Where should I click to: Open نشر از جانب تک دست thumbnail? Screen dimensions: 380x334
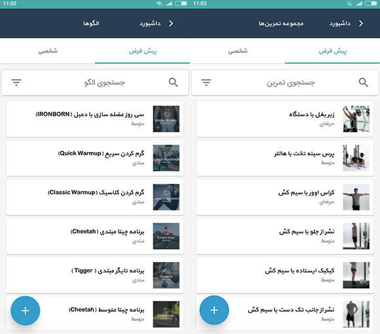pyautogui.click(x=356, y=314)
